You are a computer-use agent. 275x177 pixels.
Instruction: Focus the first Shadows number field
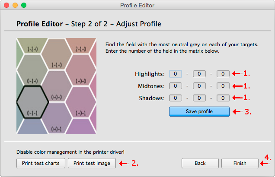click(175, 98)
